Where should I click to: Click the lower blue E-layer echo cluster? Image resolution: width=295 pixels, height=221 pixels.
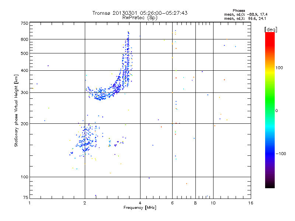(x=87, y=140)
